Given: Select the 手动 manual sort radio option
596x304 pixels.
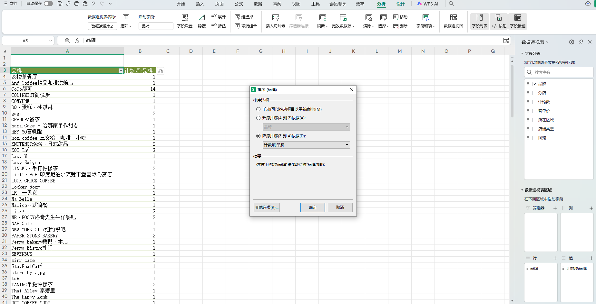Looking at the screenshot, I should click(x=258, y=109).
